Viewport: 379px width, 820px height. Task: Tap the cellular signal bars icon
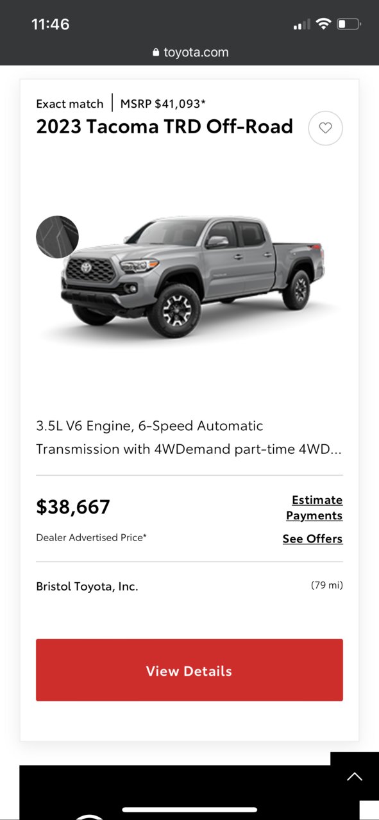[x=301, y=24]
